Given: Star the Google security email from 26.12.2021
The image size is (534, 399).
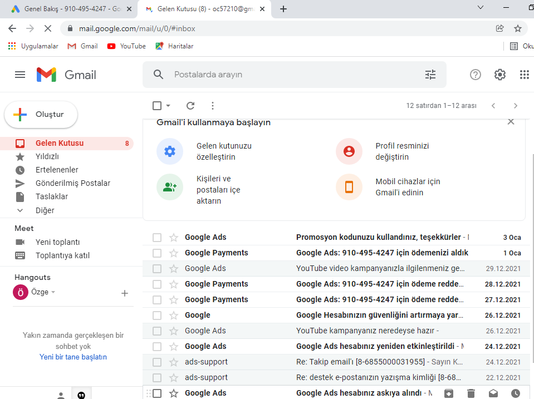Looking at the screenshot, I should pyautogui.click(x=174, y=316).
